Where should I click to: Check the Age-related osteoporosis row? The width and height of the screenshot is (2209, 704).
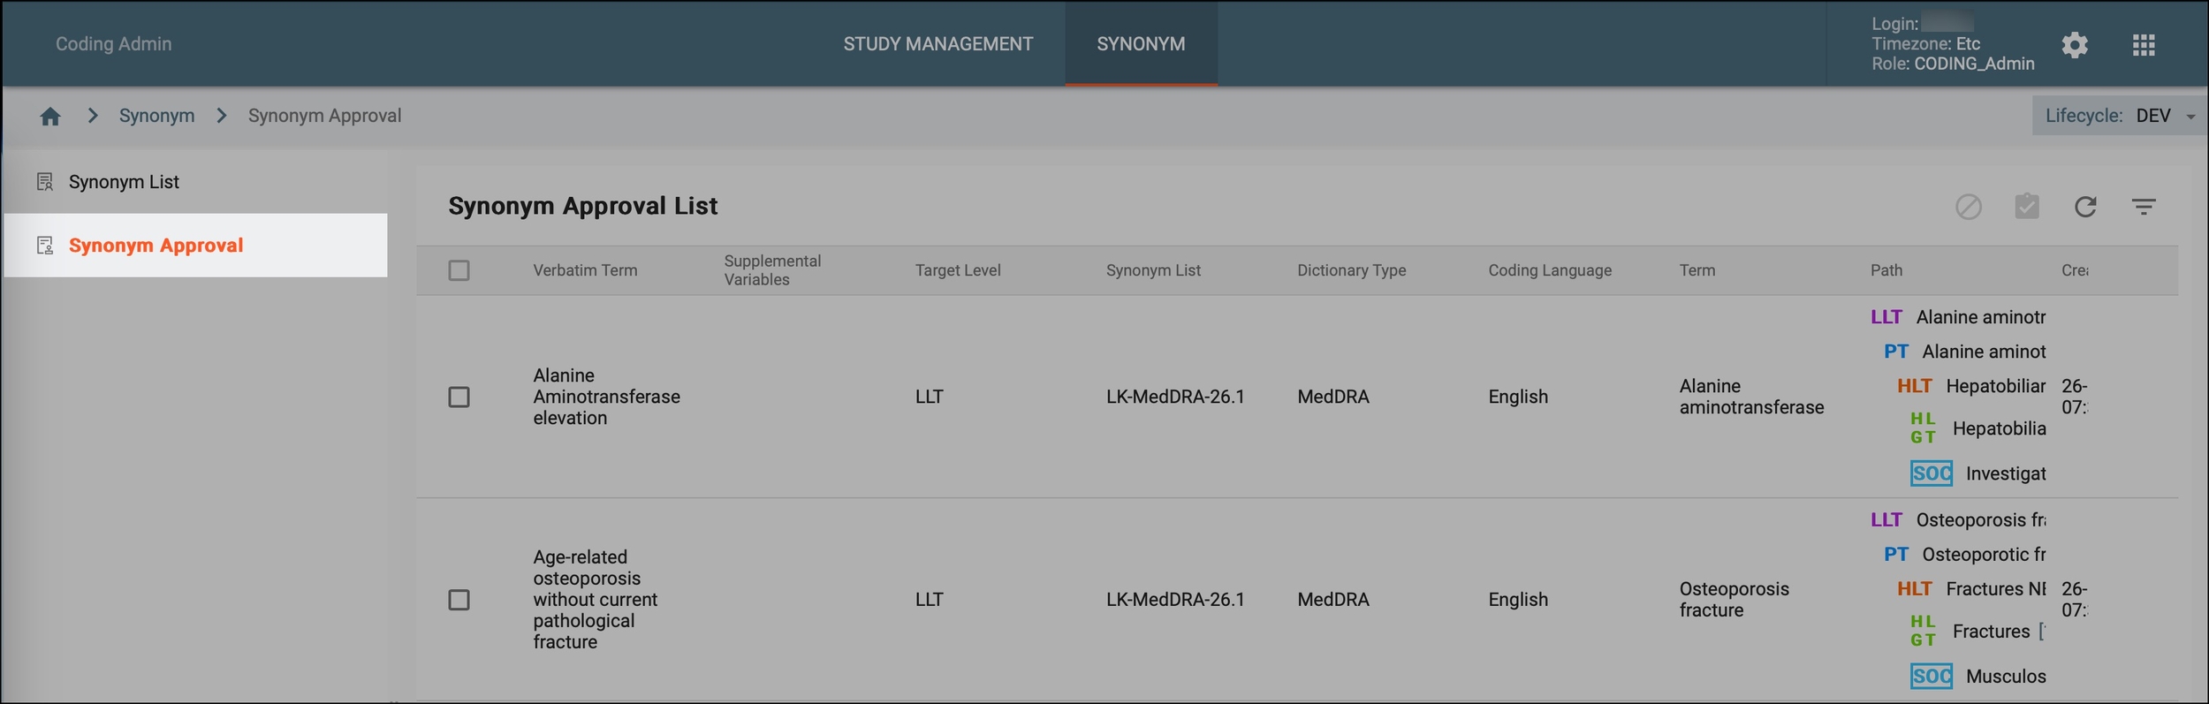pyautogui.click(x=459, y=601)
